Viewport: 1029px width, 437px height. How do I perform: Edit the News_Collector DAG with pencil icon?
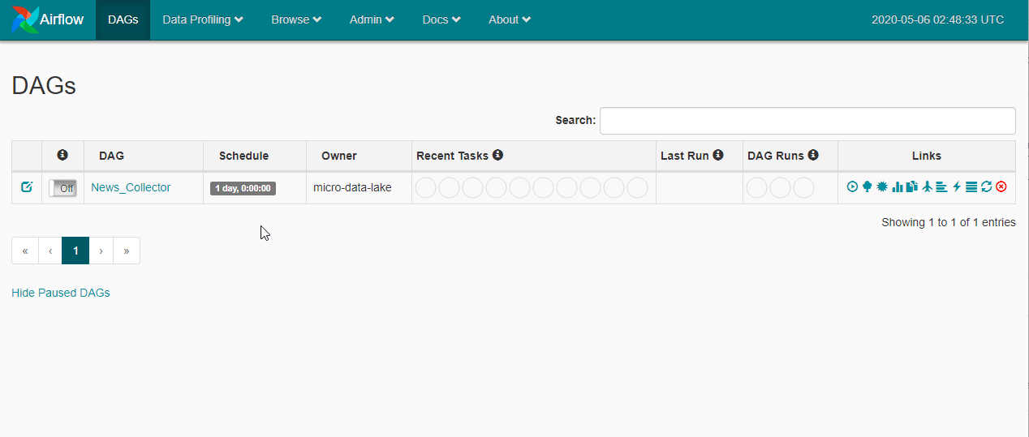[x=27, y=187]
